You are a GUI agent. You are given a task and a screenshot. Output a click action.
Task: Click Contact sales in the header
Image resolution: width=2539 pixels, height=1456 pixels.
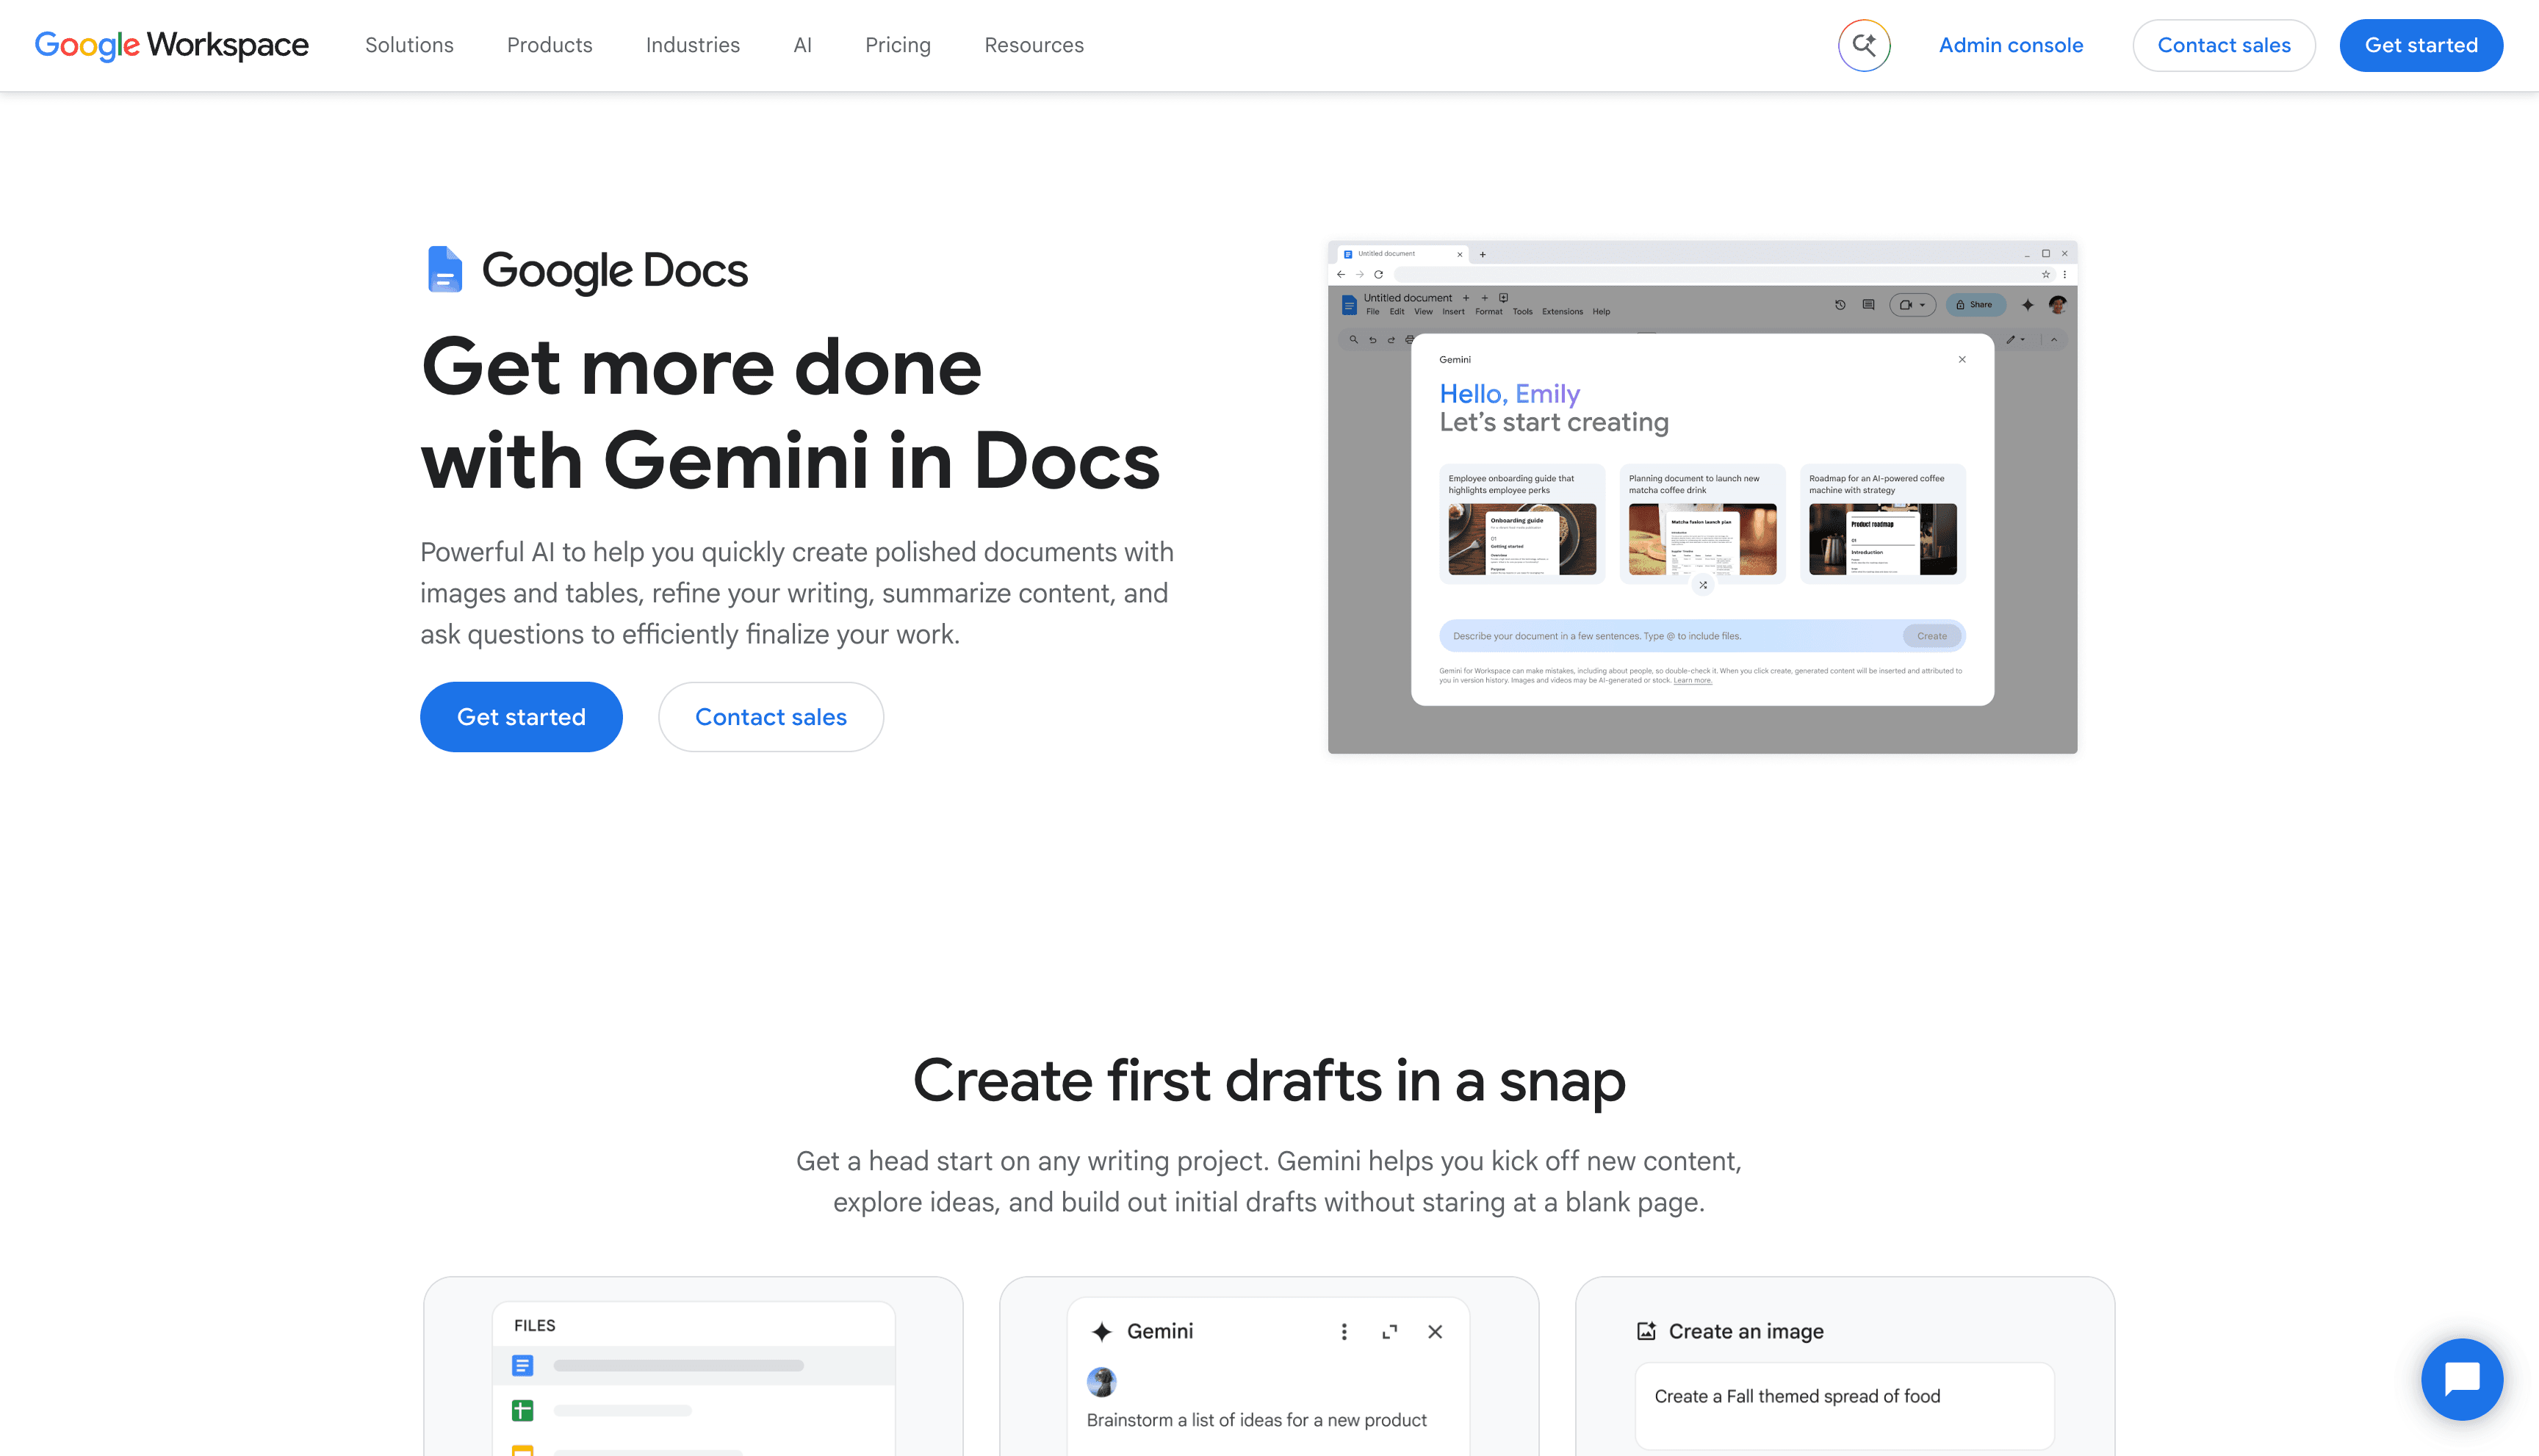click(2224, 45)
